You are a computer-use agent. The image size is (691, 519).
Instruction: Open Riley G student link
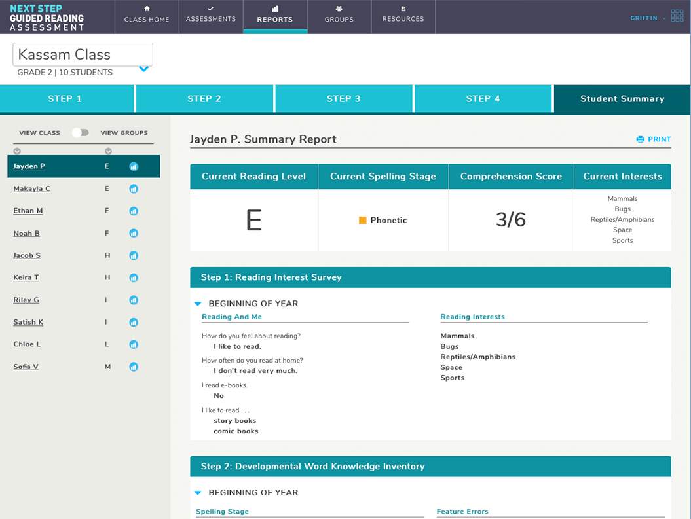26,300
